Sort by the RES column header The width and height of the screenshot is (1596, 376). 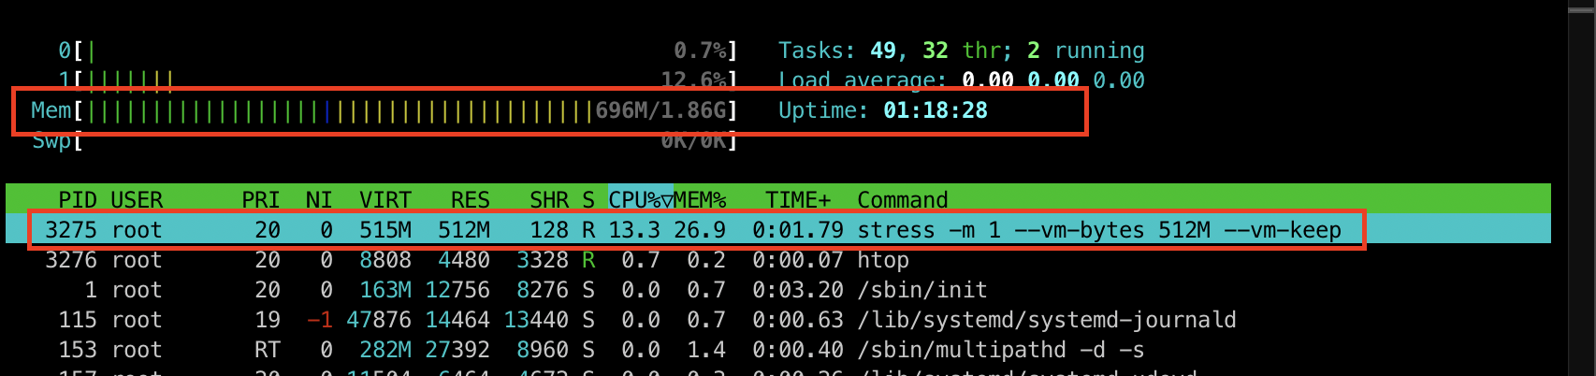470,200
